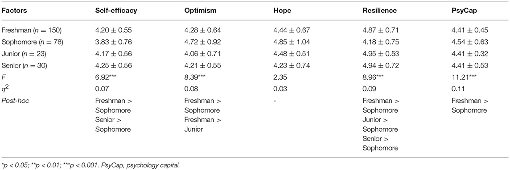The image size is (510, 170).
Task: Select the Hope column header
Action: (x=280, y=10)
